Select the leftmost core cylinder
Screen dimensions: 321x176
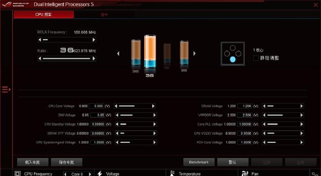136,53
